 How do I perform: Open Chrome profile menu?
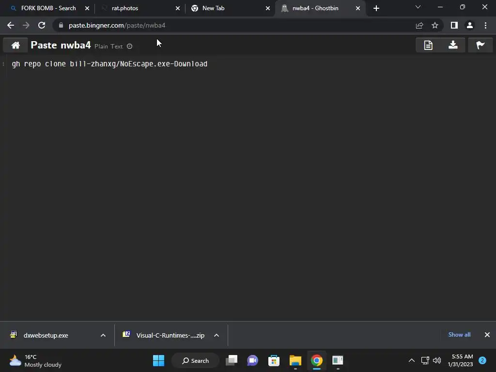click(470, 25)
